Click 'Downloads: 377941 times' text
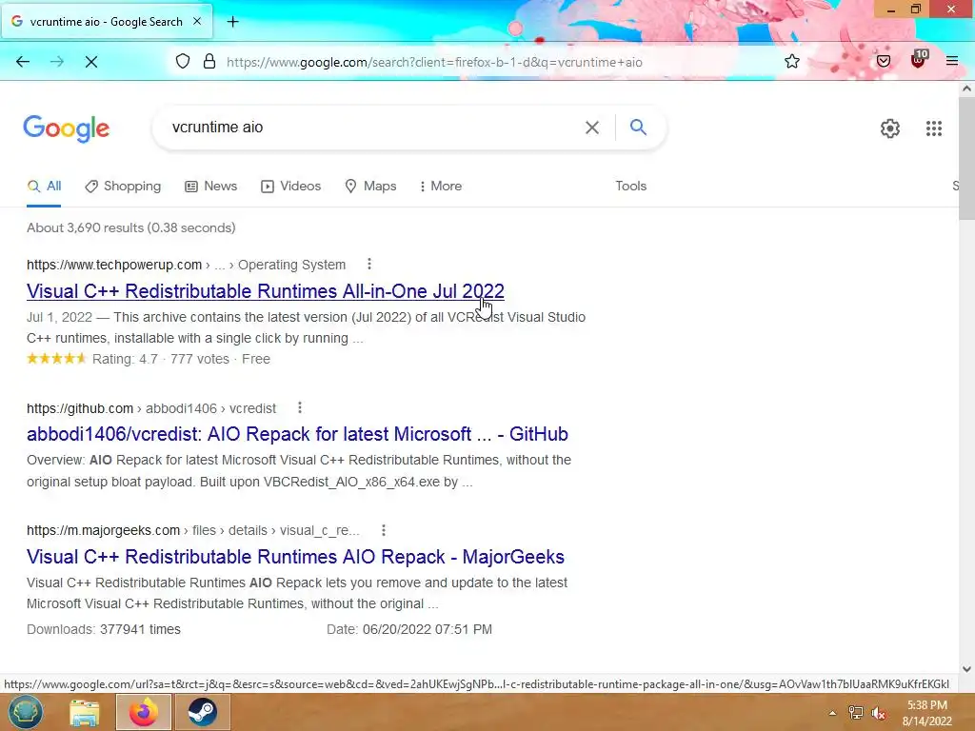Viewport: 975px width, 731px height. (104, 629)
